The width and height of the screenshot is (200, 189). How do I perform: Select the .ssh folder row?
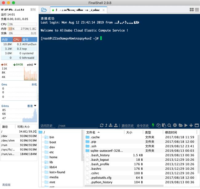pyautogui.click(x=141, y=146)
